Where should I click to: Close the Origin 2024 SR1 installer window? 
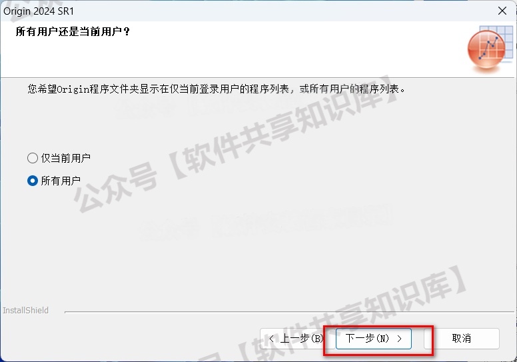pos(502,11)
